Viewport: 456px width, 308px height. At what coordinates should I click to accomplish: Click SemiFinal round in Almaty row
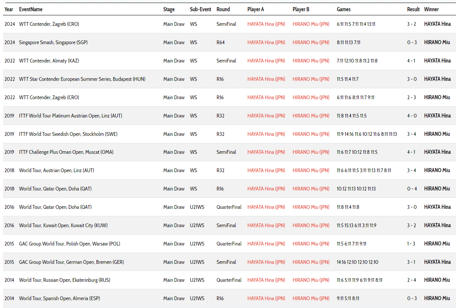coord(226,61)
